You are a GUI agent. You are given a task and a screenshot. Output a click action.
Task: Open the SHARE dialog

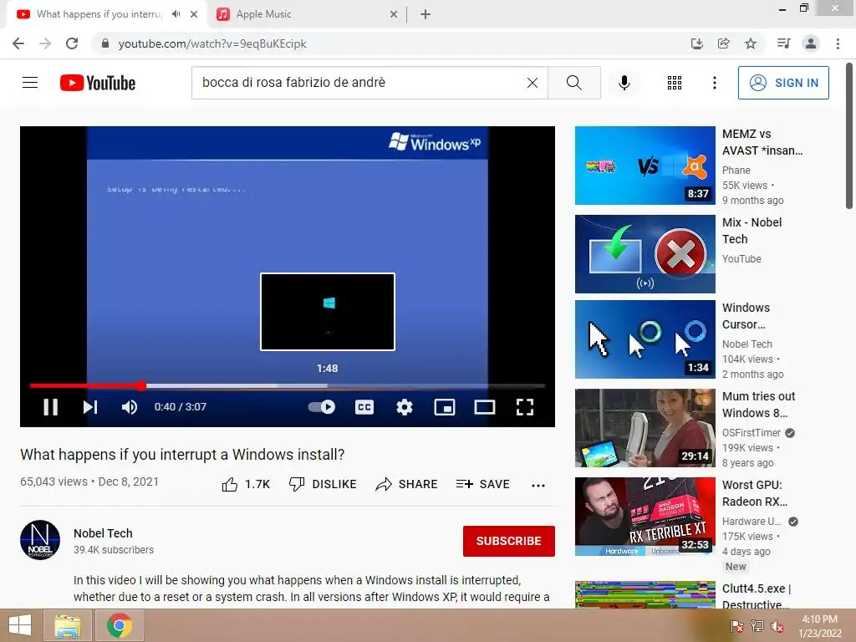coord(407,484)
